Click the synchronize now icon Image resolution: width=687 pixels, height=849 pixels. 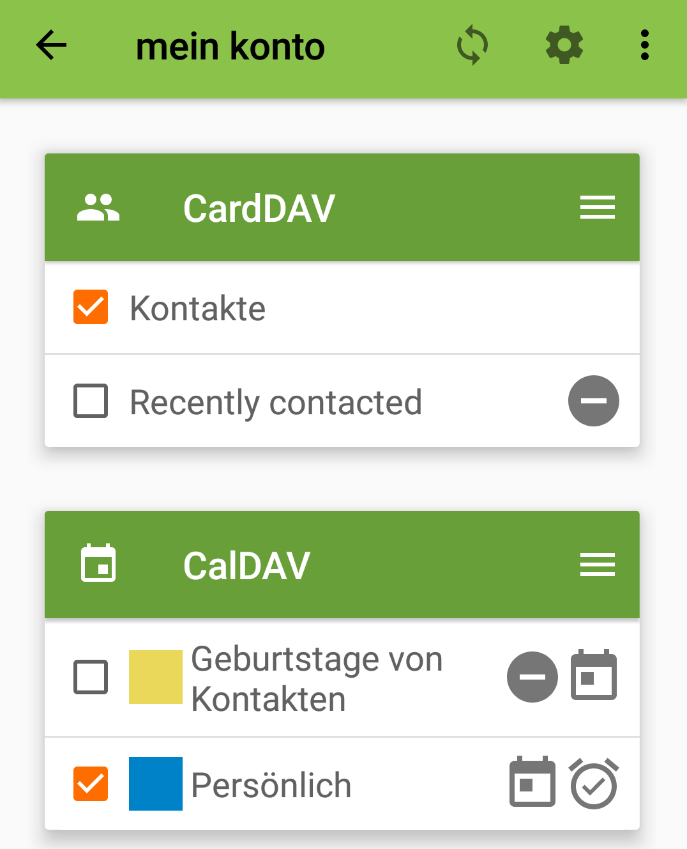coord(472,45)
